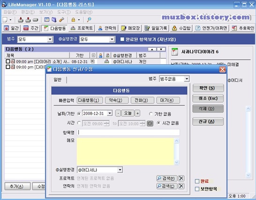Click the 약속(2) quick input button
Screen dimensions: 256x200
click(117, 100)
